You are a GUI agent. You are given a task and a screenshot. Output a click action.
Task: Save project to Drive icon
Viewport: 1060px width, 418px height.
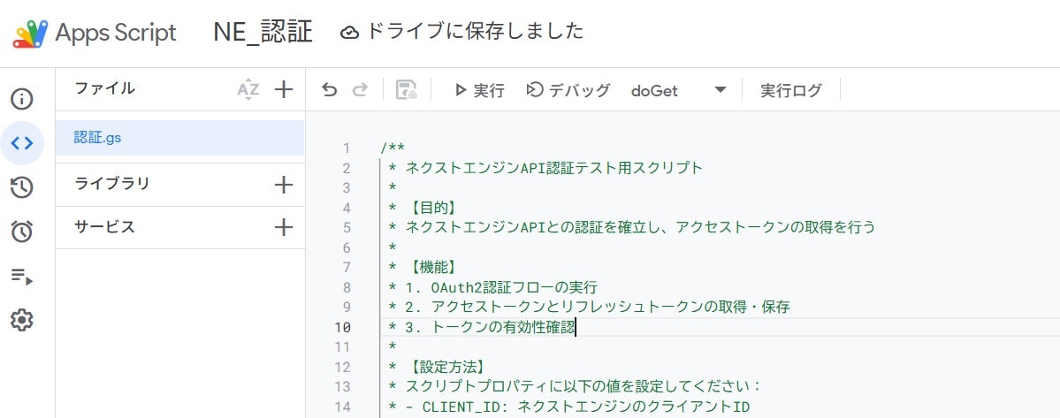407,90
